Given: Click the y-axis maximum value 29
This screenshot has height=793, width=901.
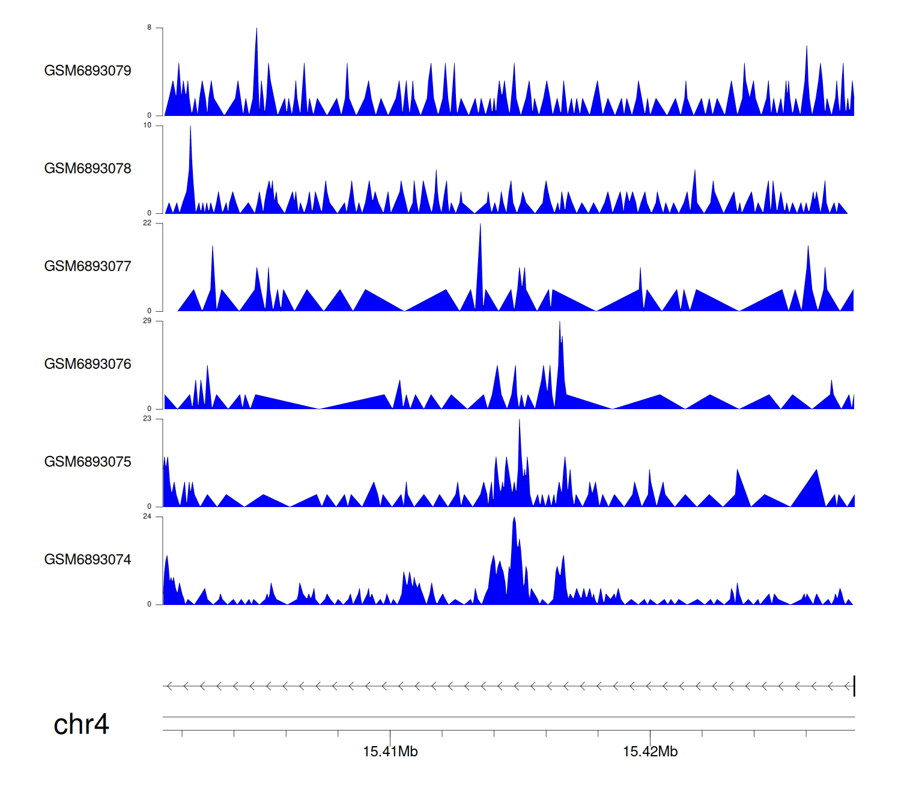Looking at the screenshot, I should click(147, 321).
